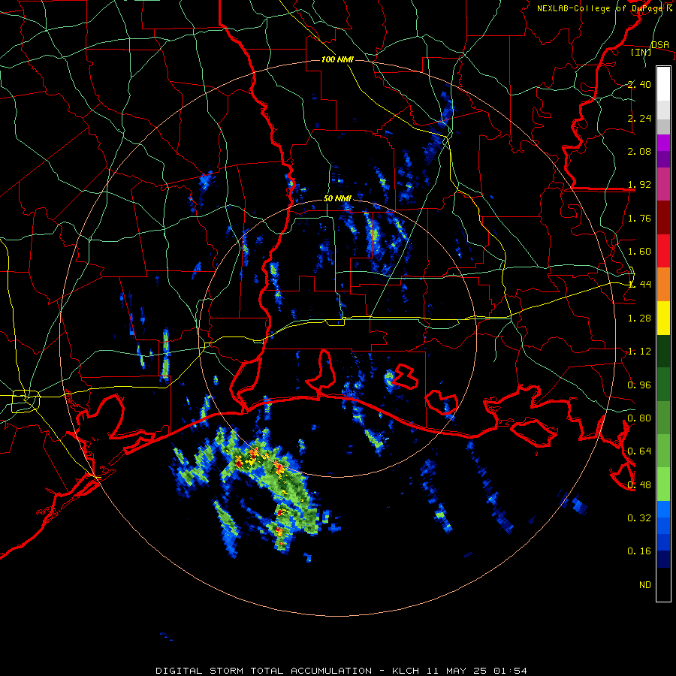Pick the black ND swatch at legend bottom
Viewport: 676px width, 676px height.
(663, 584)
